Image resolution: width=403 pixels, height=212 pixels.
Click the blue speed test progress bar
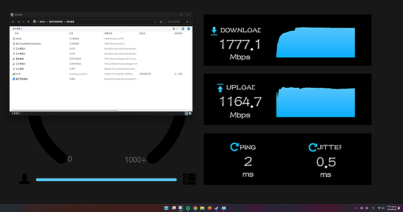(x=106, y=180)
